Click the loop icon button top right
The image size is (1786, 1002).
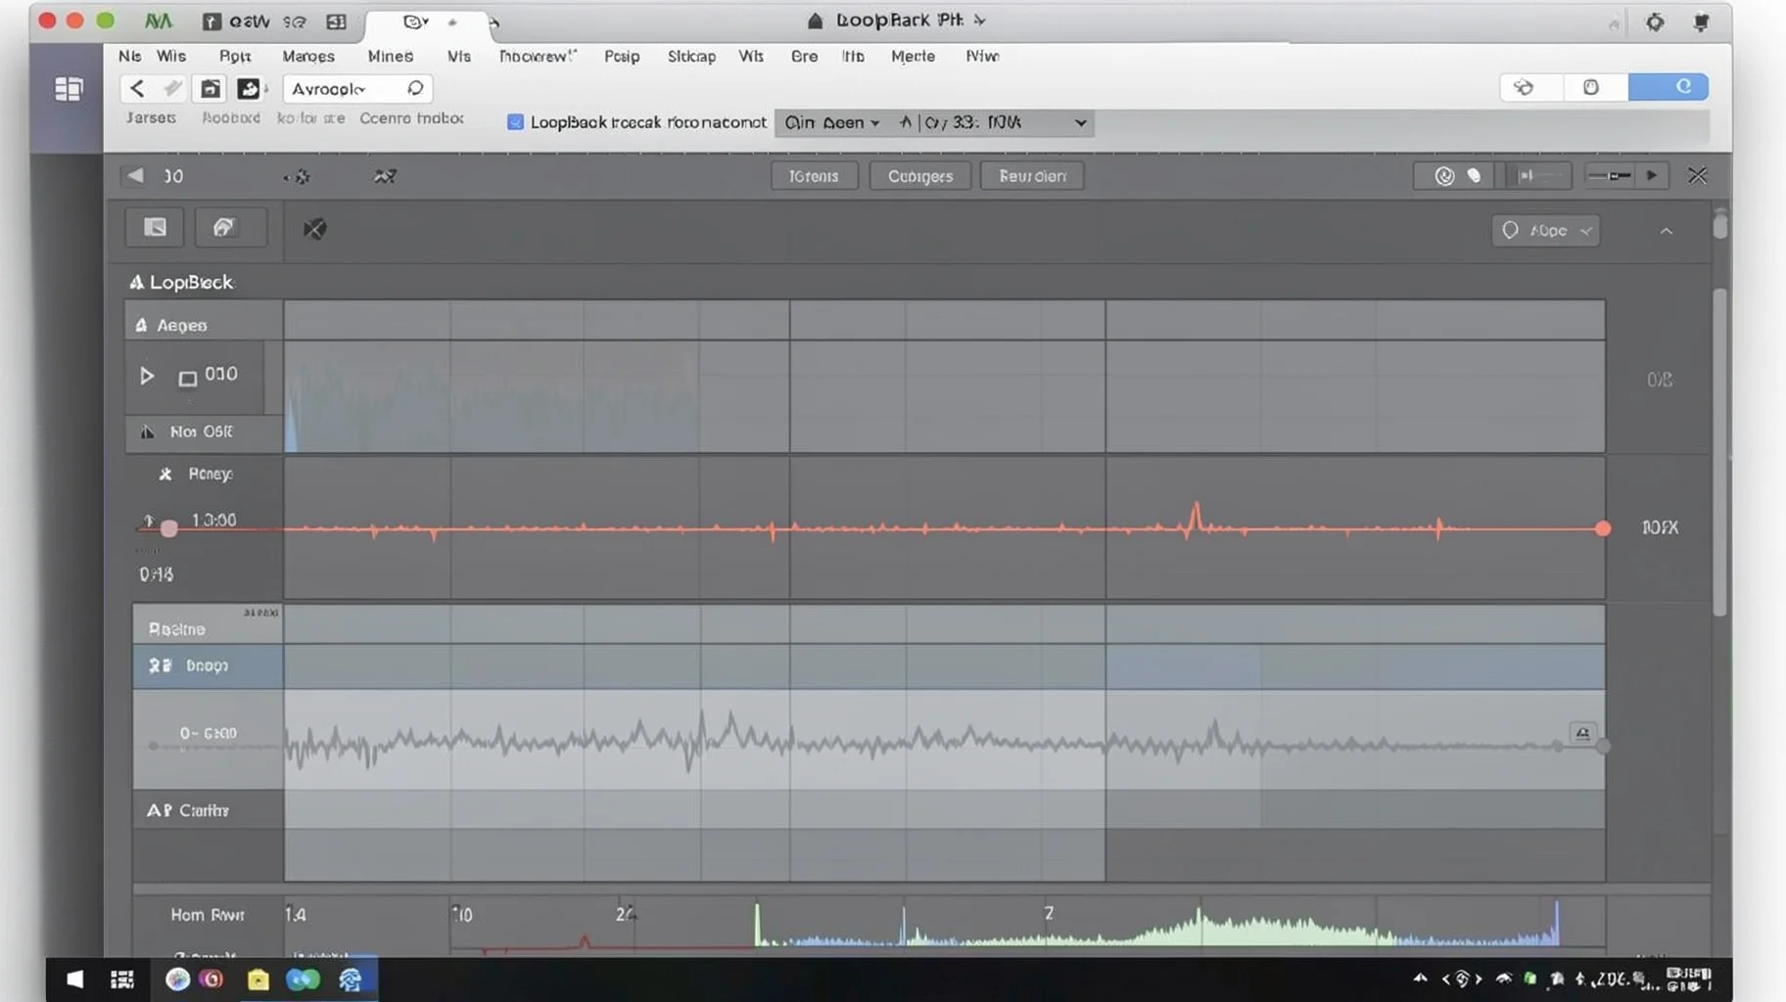tap(1524, 87)
